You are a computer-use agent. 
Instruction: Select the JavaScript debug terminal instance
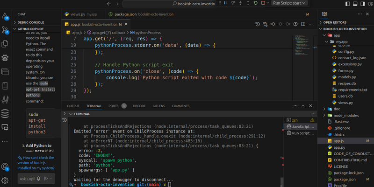[x=301, y=126]
